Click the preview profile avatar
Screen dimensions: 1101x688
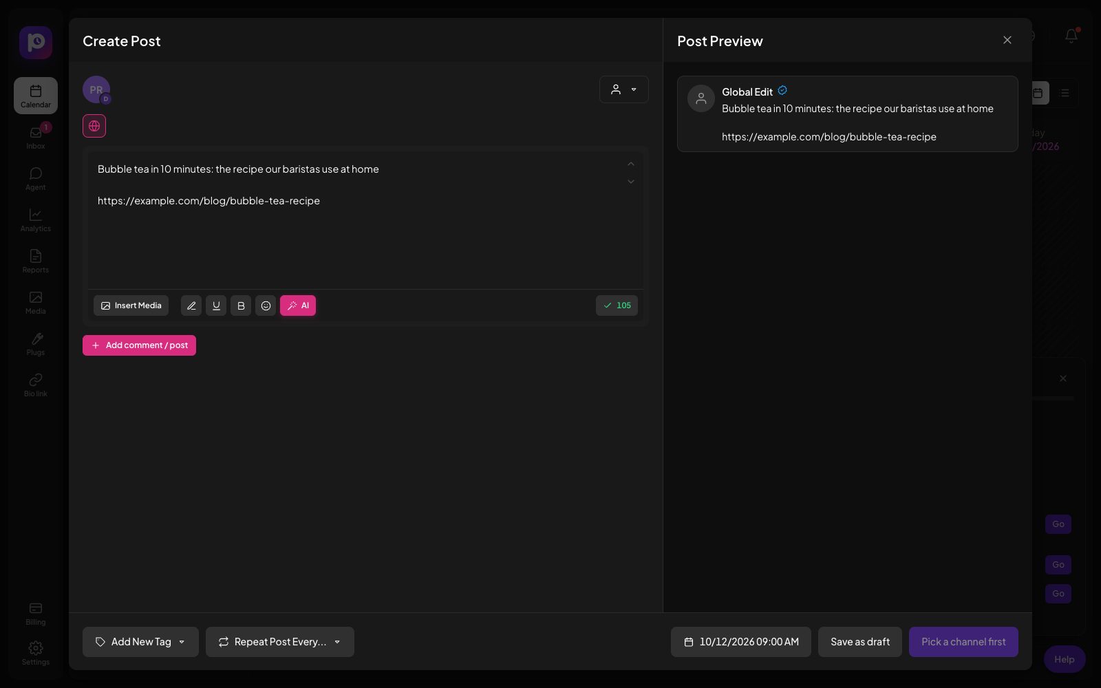pos(701,98)
